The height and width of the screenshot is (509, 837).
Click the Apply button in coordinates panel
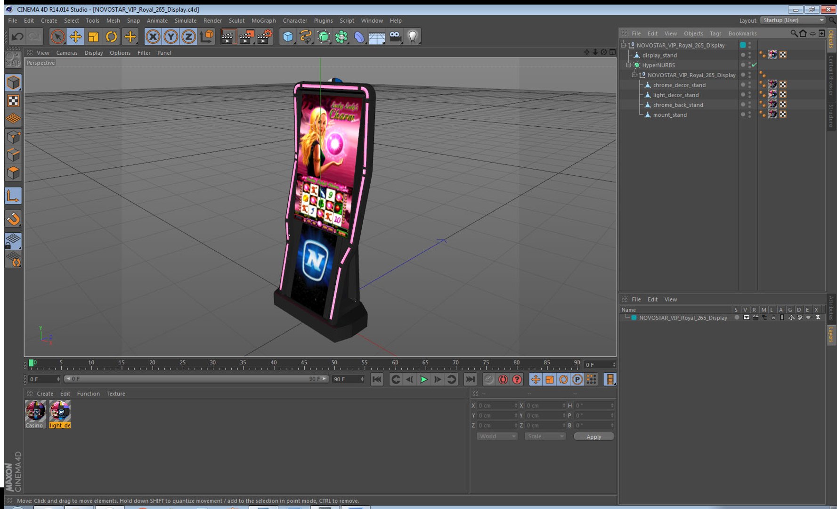click(x=593, y=436)
